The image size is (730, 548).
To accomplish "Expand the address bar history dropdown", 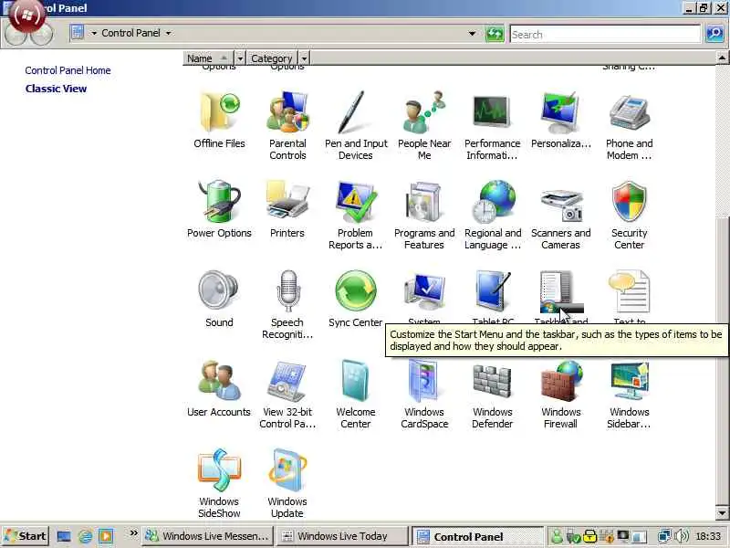I will [472, 34].
